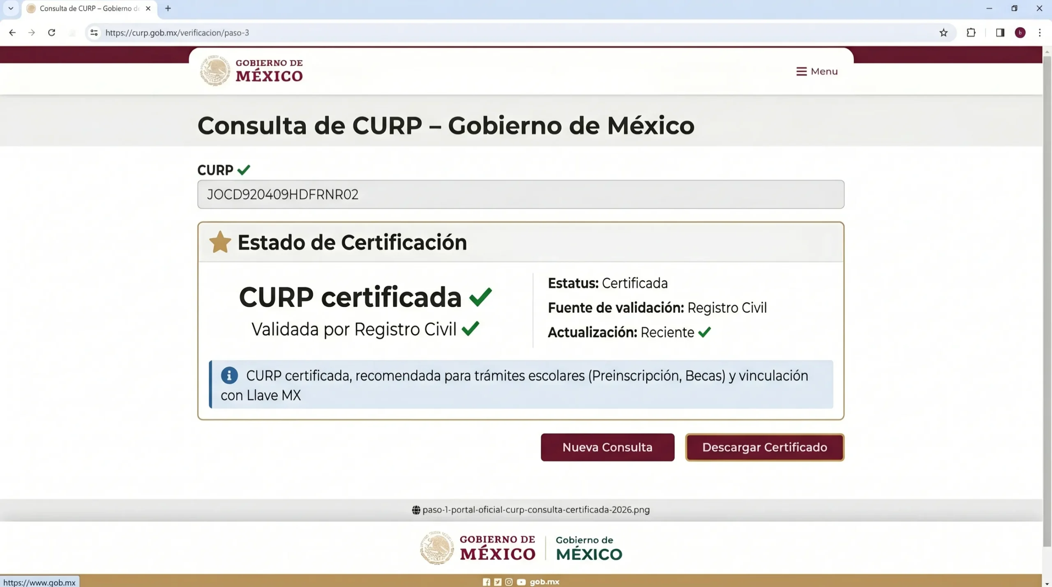Screen dimensions: 1052x587
Task: Click the gob.mx footer link
Action: coord(544,582)
